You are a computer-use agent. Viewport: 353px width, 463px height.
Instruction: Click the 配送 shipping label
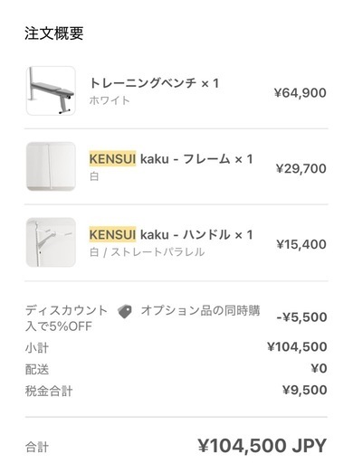pos(37,370)
